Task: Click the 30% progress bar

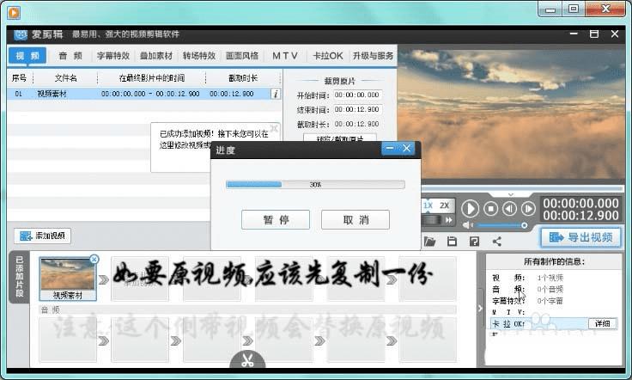Action: (315, 184)
